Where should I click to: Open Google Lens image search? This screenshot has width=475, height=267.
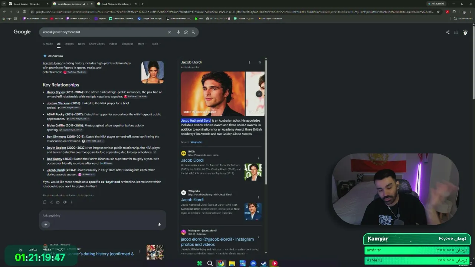(186, 32)
